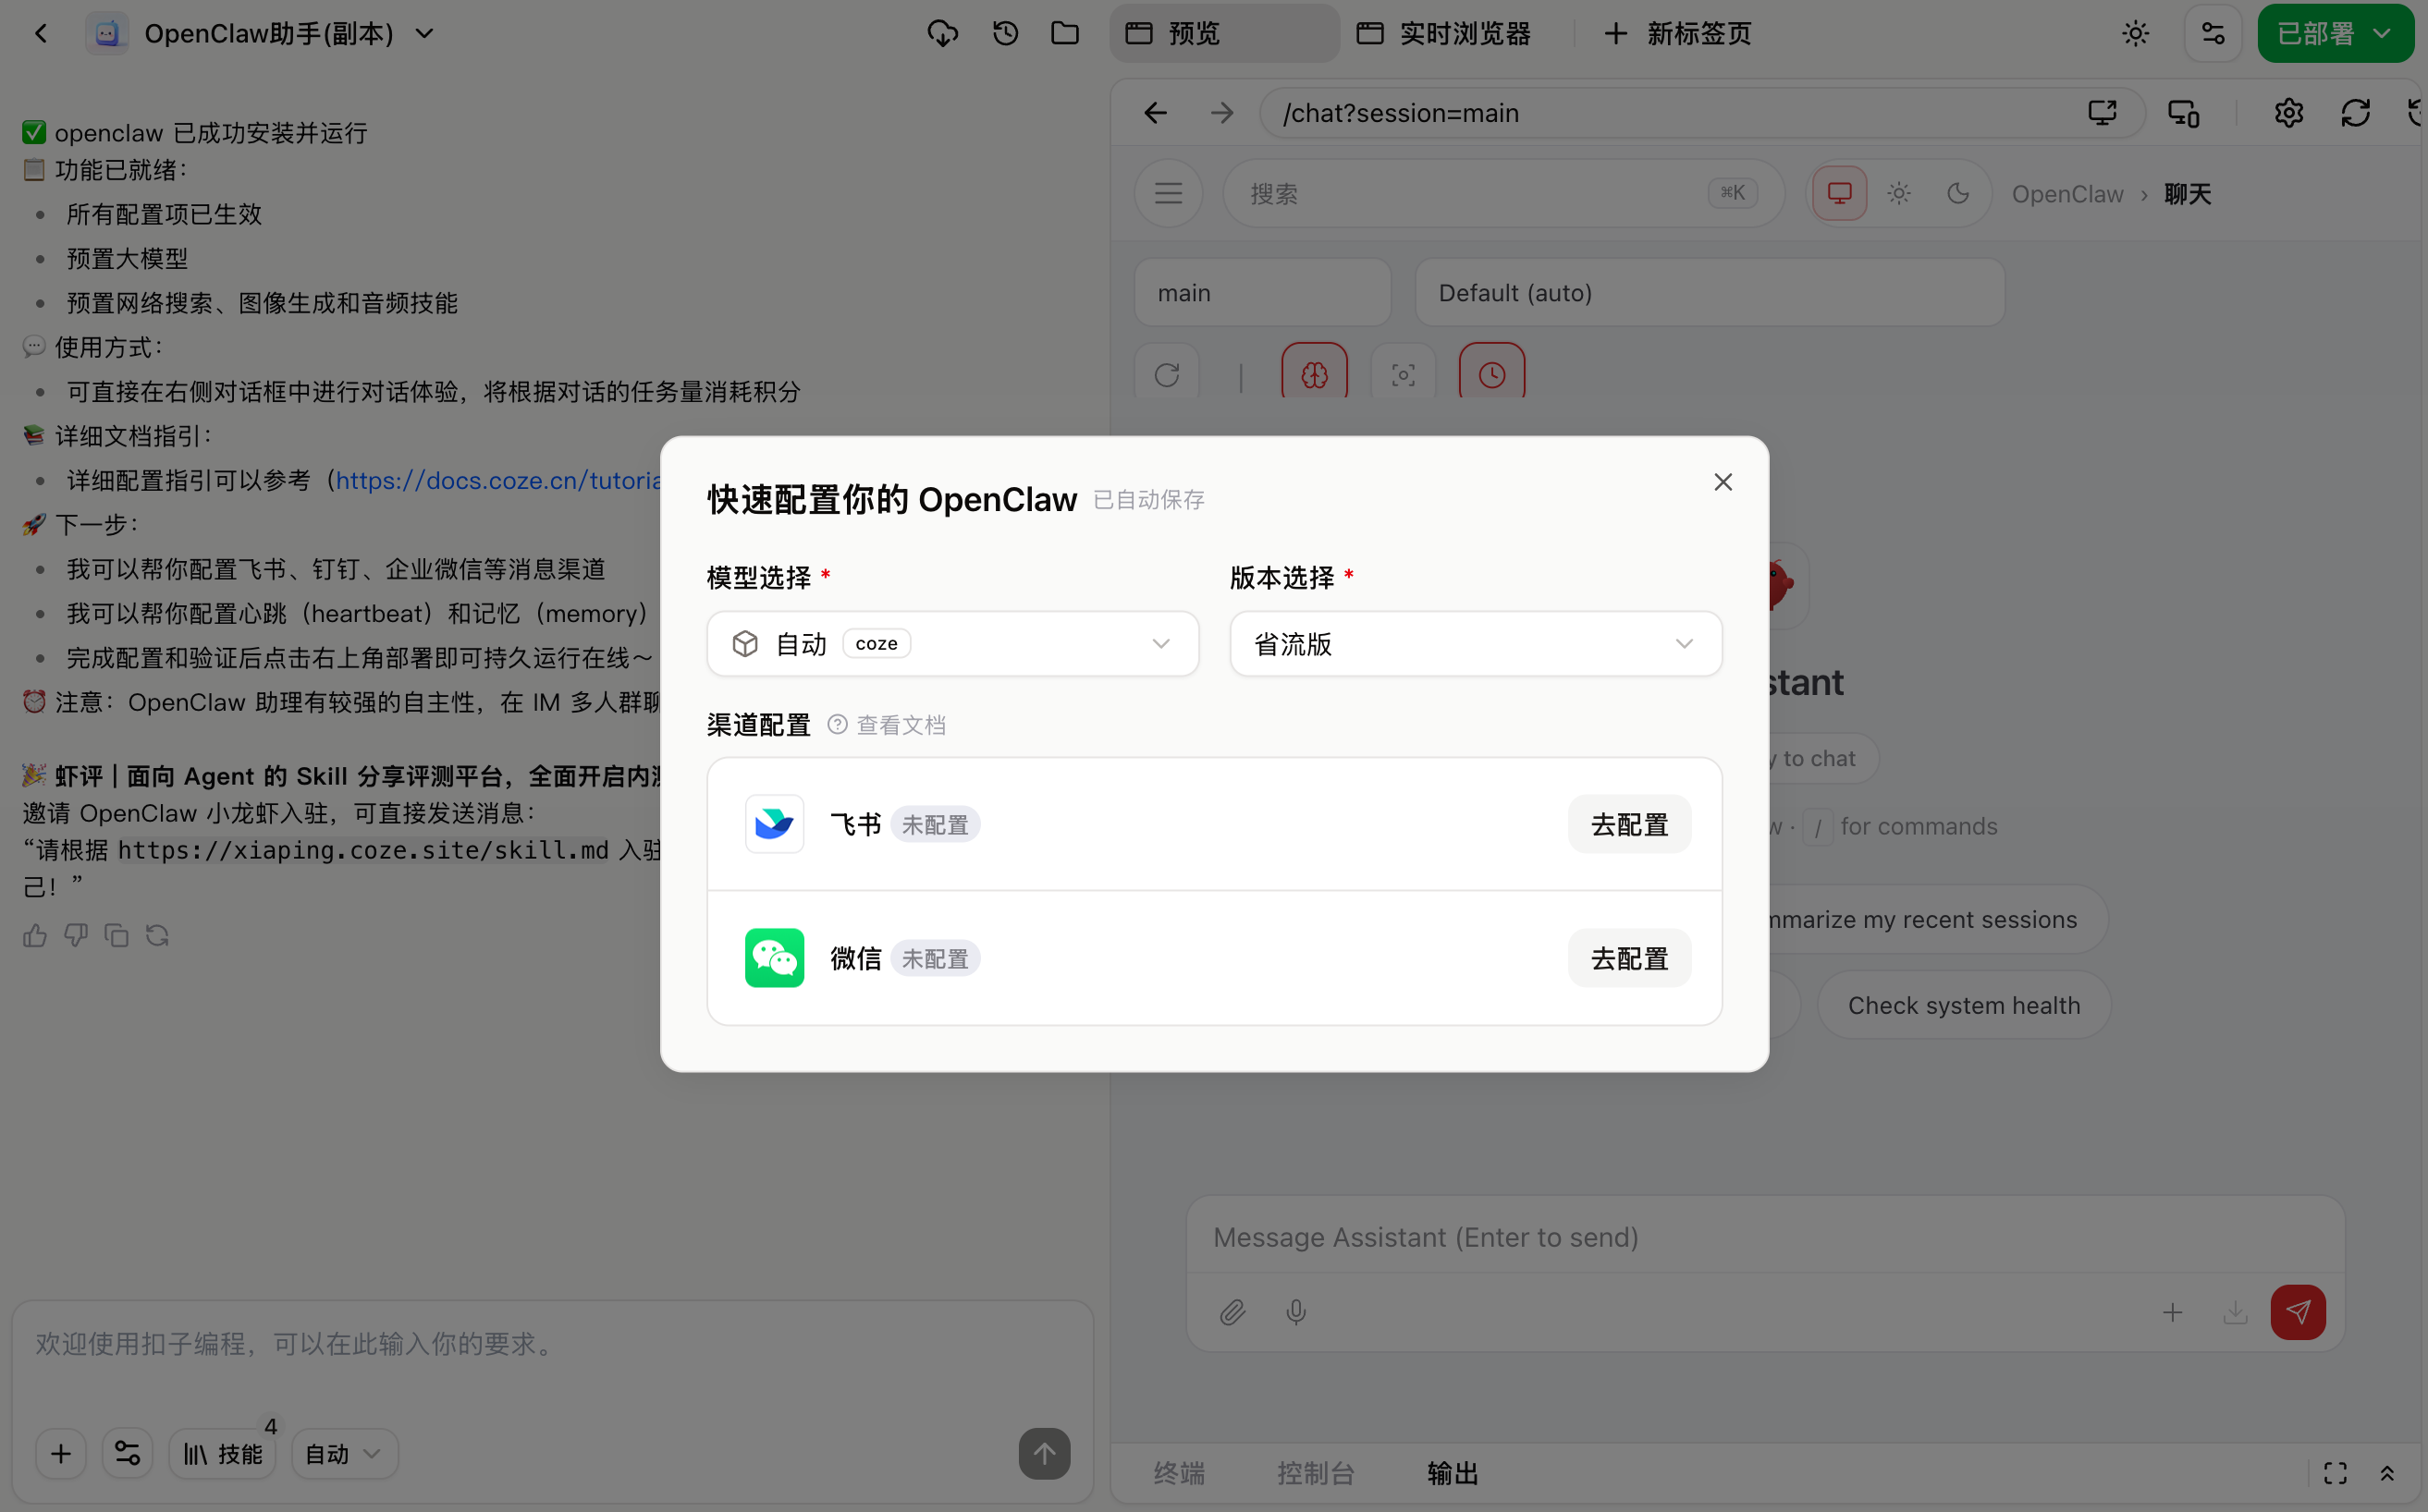Go forward in the preview browser
The image size is (2428, 1512).
click(1221, 113)
